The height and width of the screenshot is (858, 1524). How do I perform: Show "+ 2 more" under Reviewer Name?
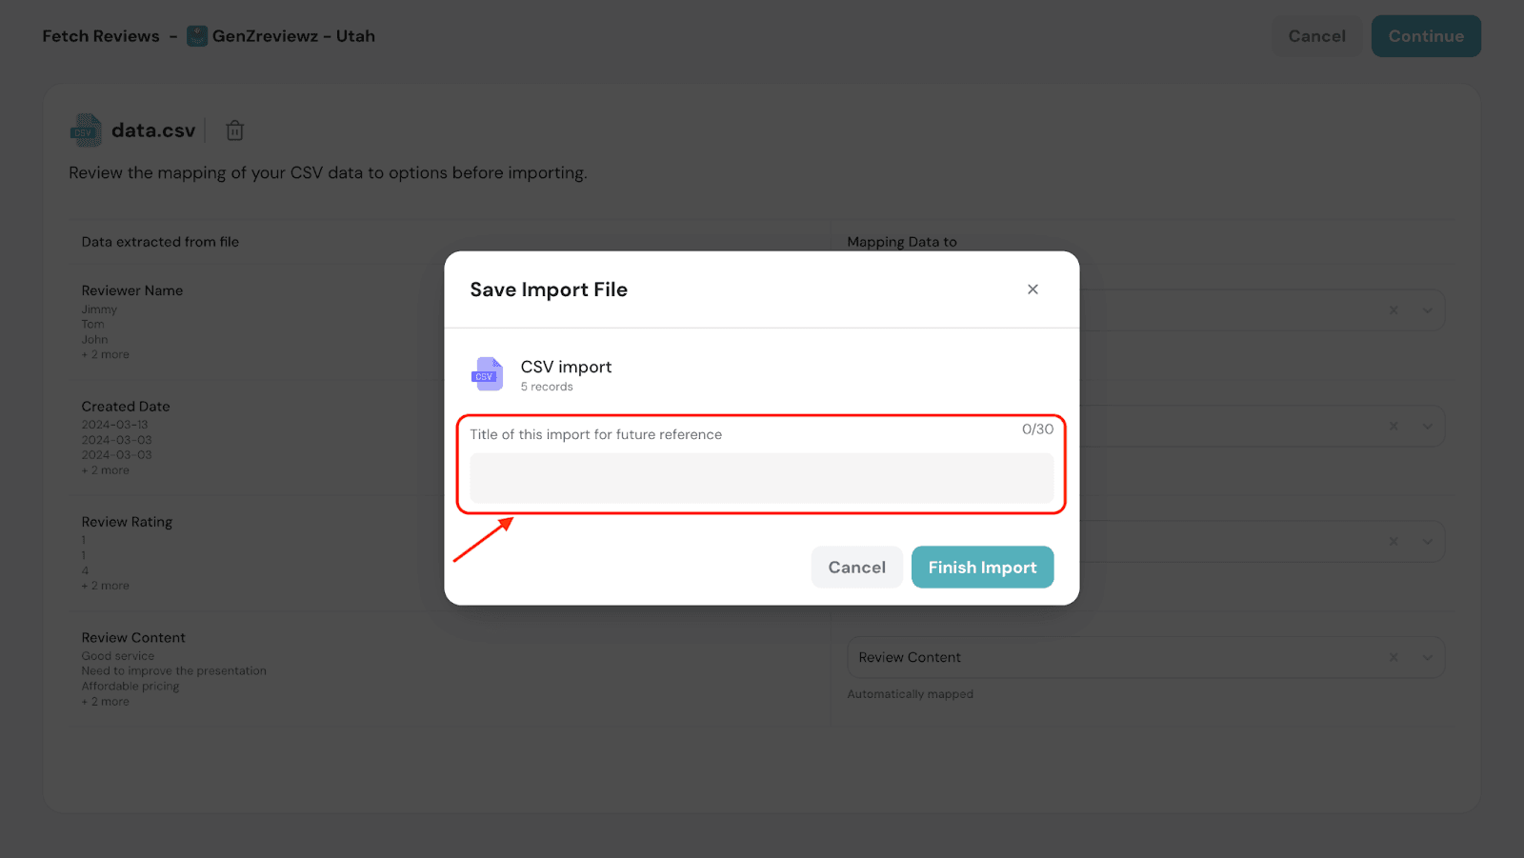(106, 354)
